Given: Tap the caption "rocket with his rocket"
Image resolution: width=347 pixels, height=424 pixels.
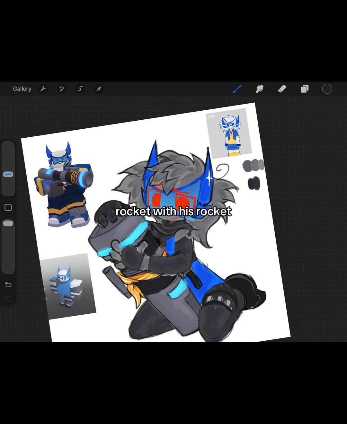Looking at the screenshot, I should (x=173, y=211).
